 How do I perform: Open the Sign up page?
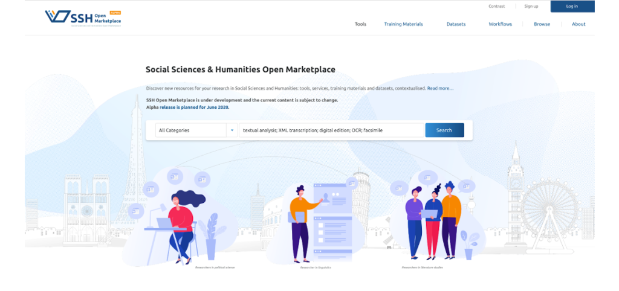tap(531, 6)
